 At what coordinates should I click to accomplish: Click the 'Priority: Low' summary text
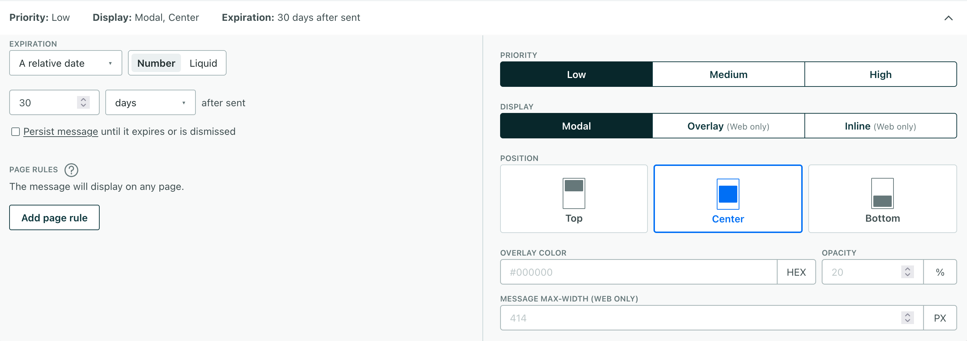[x=40, y=17]
